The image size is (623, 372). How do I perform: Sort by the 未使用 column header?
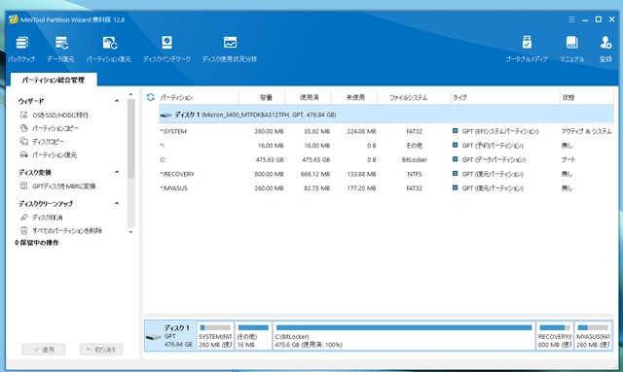[354, 97]
